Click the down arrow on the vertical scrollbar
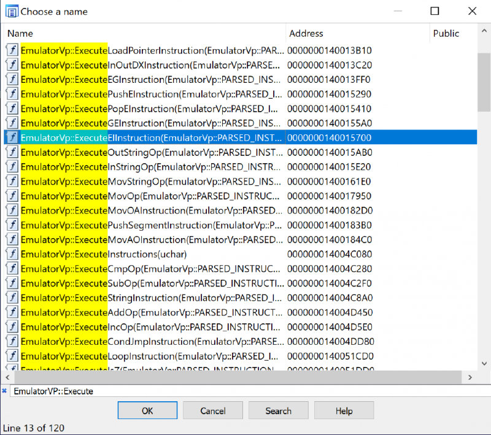The height and width of the screenshot is (435, 491). click(x=484, y=363)
